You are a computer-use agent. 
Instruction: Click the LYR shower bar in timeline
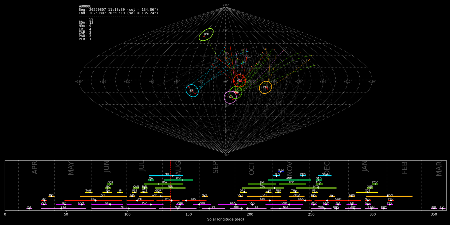click(44, 200)
